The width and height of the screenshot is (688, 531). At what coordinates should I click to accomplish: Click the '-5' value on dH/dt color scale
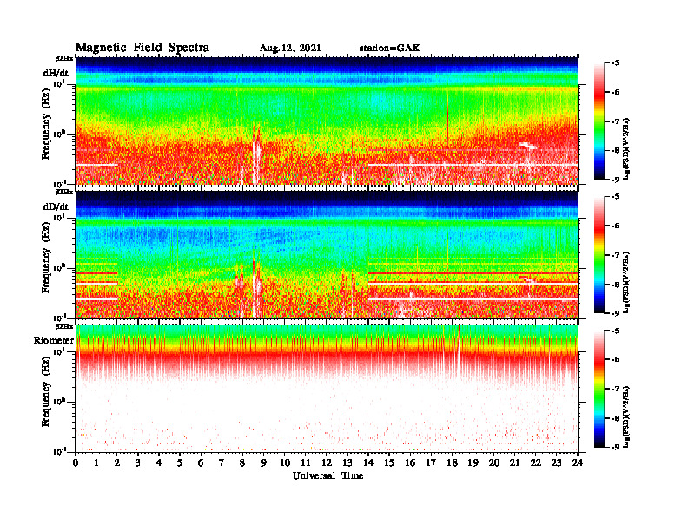(x=615, y=63)
